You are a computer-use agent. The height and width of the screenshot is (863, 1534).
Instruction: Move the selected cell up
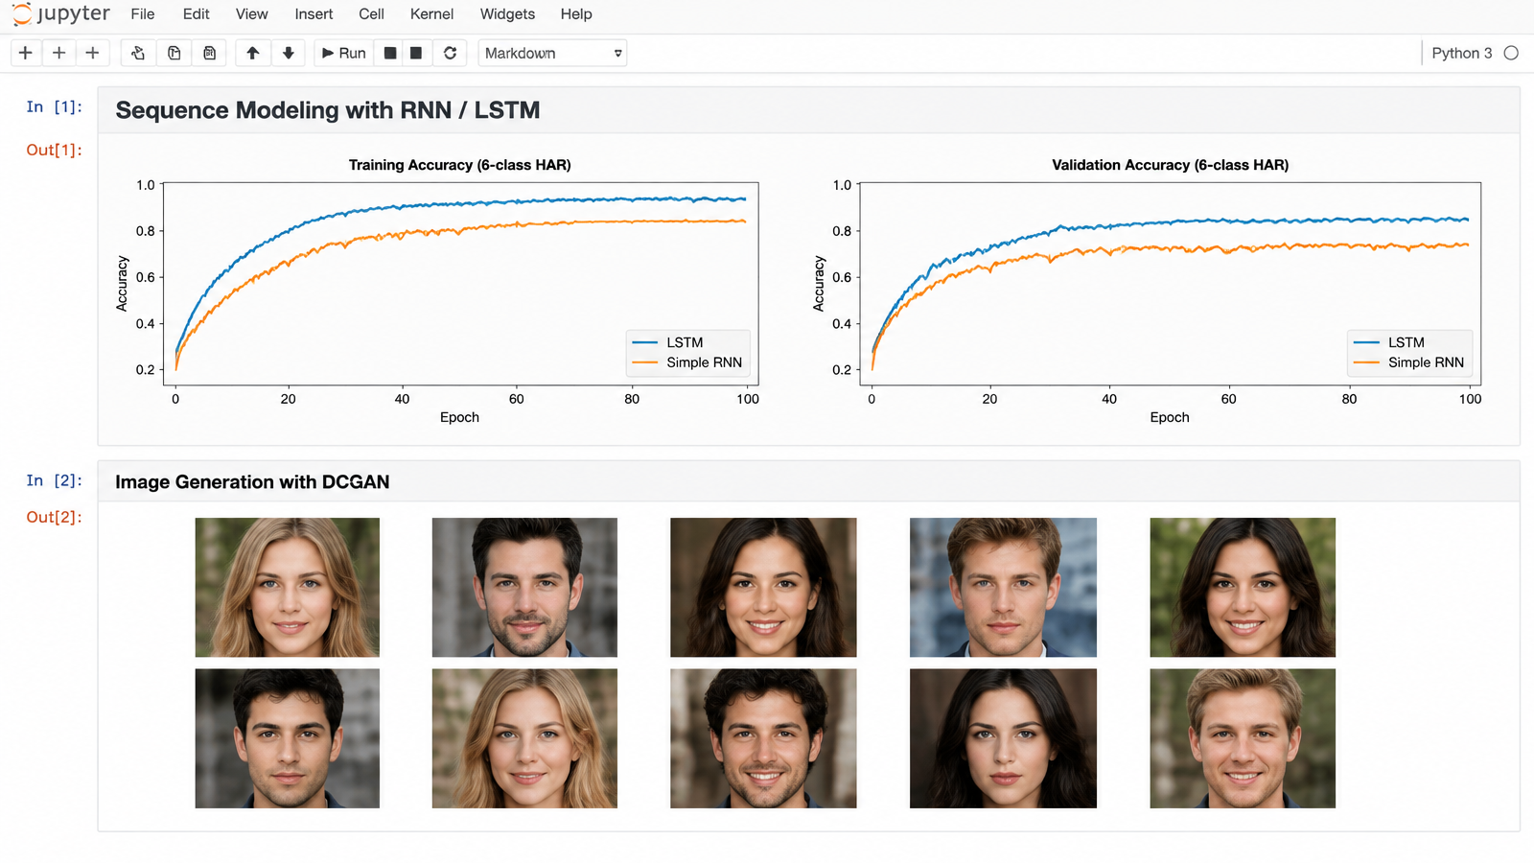tap(253, 53)
